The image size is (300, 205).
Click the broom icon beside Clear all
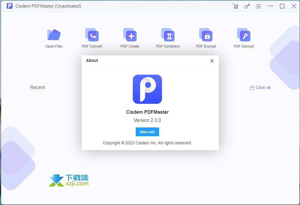252,87
